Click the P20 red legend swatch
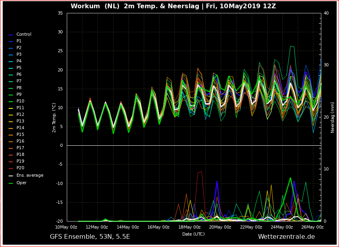The height and width of the screenshot is (247, 339). tap(11, 168)
